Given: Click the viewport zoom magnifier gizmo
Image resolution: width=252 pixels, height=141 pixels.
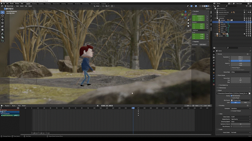Looking at the screenshot, I should [188, 20].
